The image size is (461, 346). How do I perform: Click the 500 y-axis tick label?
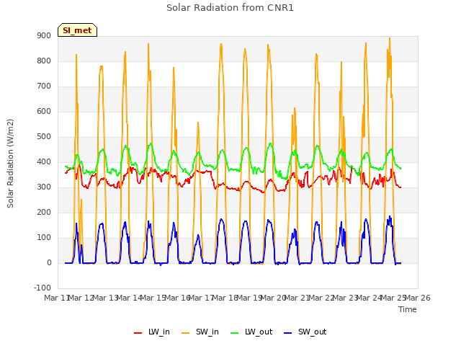pyautogui.click(x=44, y=137)
